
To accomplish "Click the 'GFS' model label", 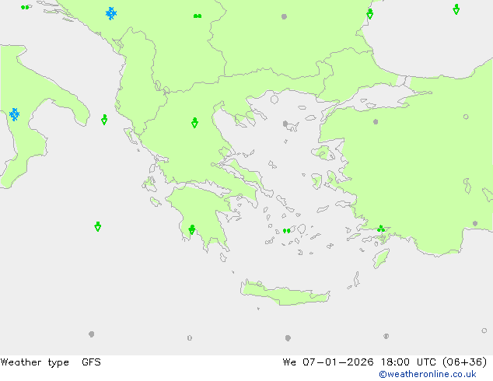I will tap(91, 362).
